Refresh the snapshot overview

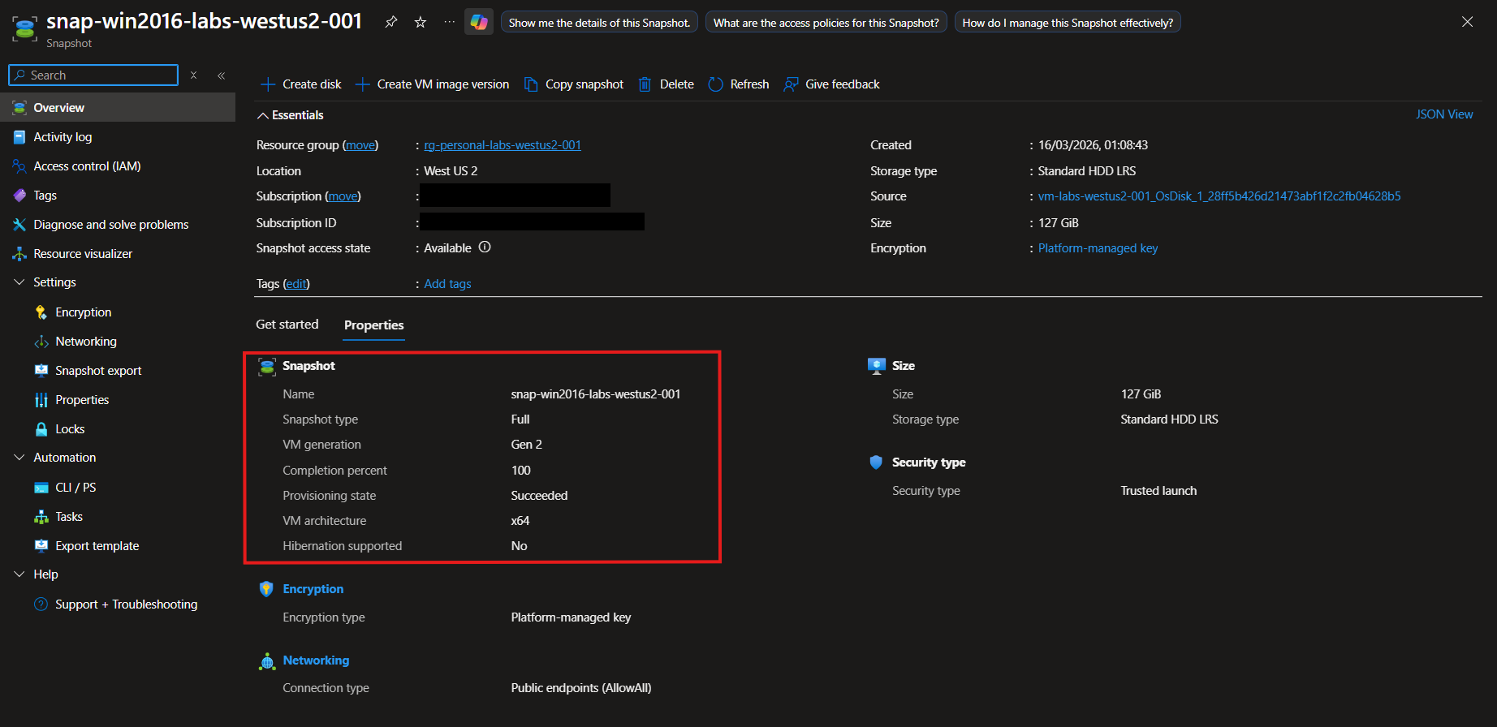tap(739, 84)
